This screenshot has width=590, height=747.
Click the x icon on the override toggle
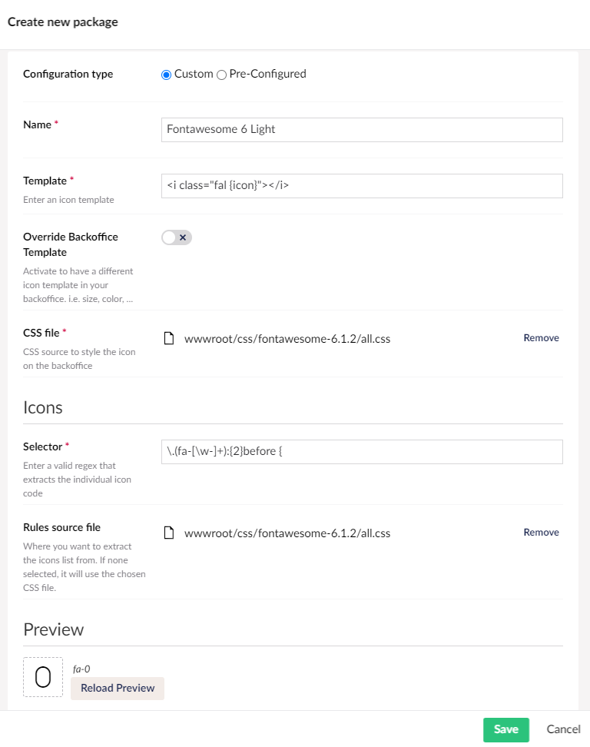(181, 237)
